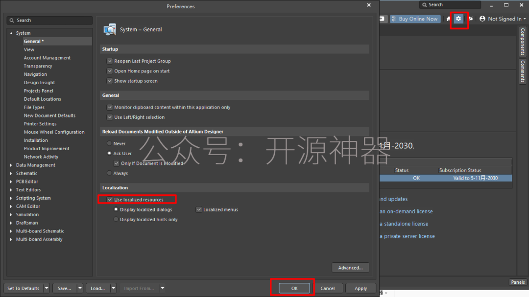Collapse the System tree node

pos(11,33)
